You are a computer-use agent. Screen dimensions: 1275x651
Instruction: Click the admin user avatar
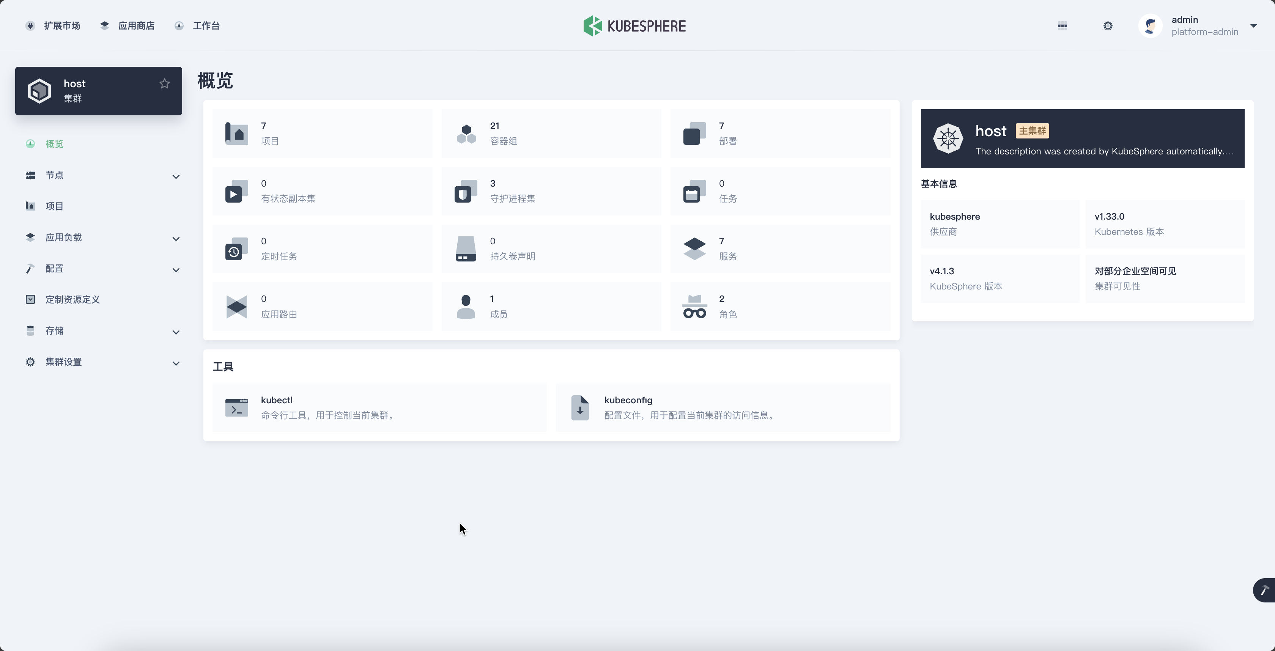1150,26
